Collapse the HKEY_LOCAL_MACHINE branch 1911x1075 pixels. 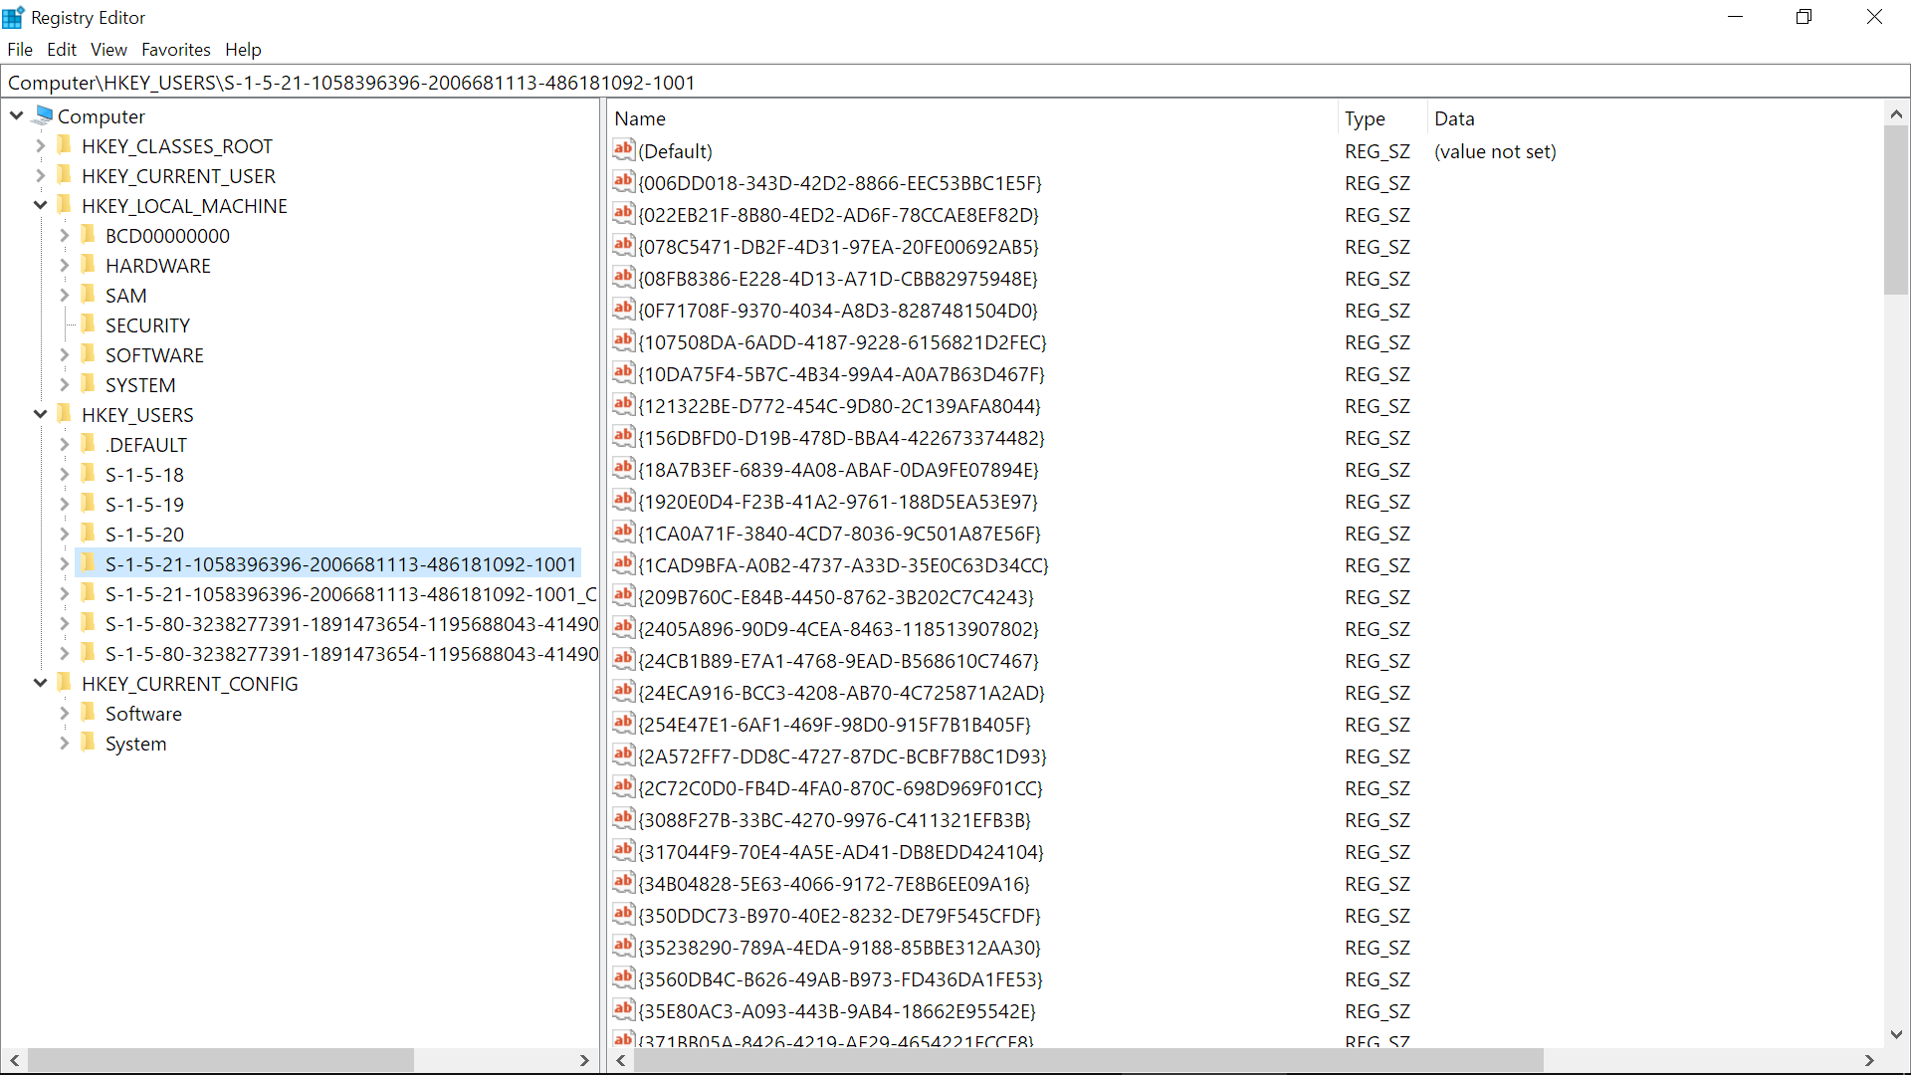40,205
